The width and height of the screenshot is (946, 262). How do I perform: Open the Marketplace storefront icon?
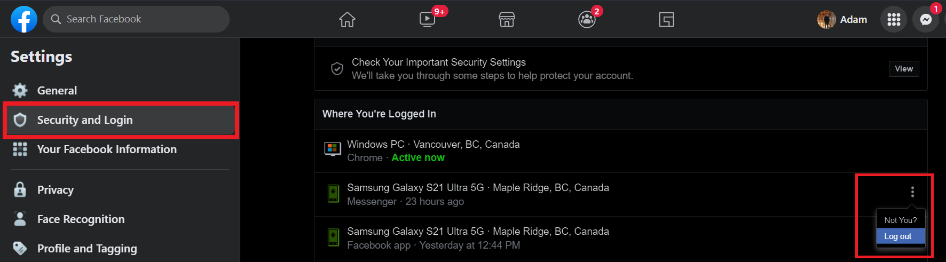507,20
